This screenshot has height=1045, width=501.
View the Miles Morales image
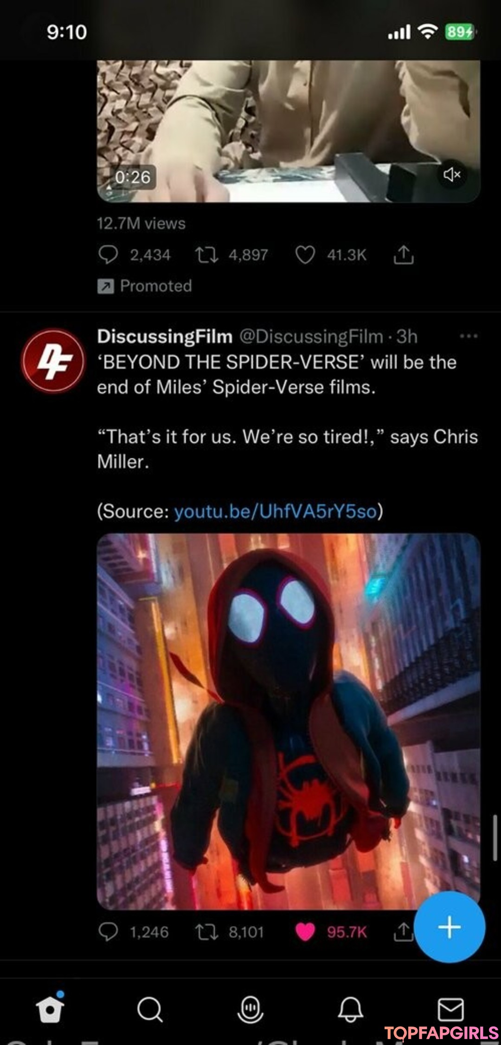(x=288, y=721)
